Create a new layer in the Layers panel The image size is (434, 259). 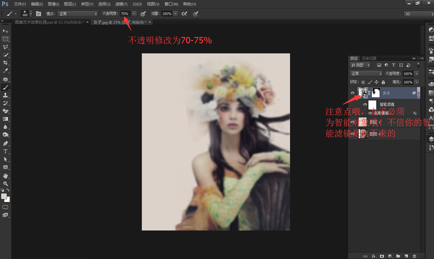click(x=406, y=256)
